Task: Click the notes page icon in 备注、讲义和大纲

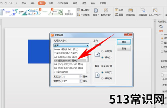Action: (x=97, y=75)
